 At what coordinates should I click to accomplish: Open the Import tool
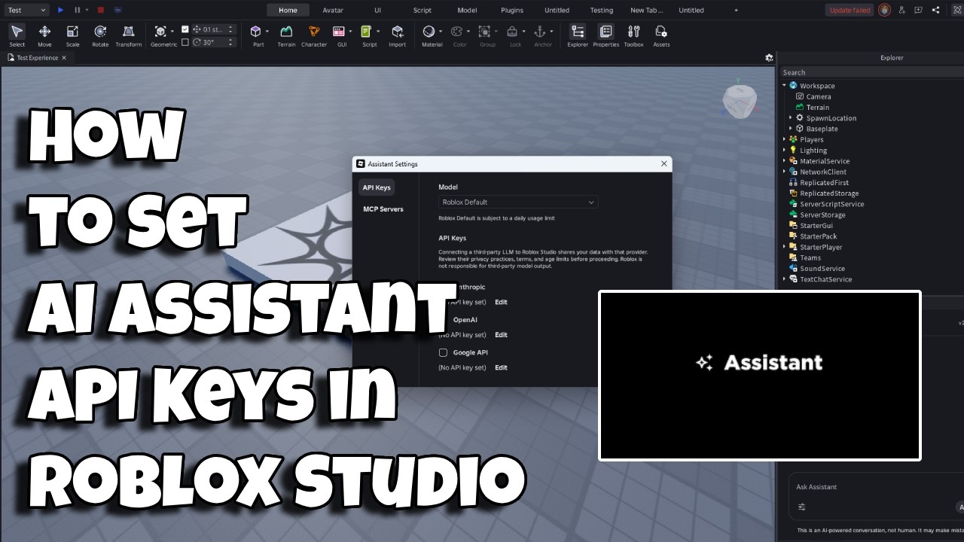click(398, 35)
